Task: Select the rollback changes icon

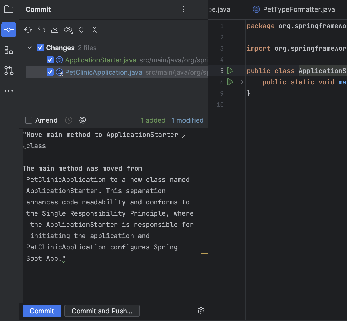Action: [41, 30]
